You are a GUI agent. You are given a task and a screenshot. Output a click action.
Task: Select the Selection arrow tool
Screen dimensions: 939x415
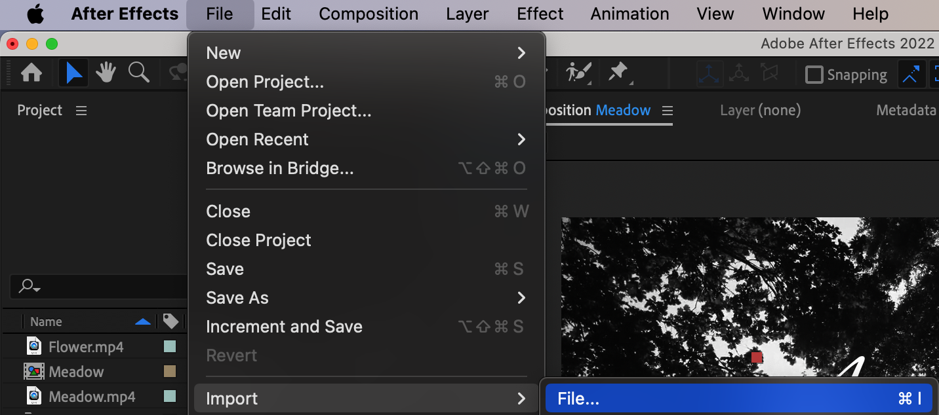point(73,73)
